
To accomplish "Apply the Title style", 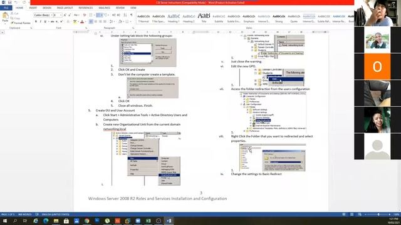I will click(x=204, y=18).
